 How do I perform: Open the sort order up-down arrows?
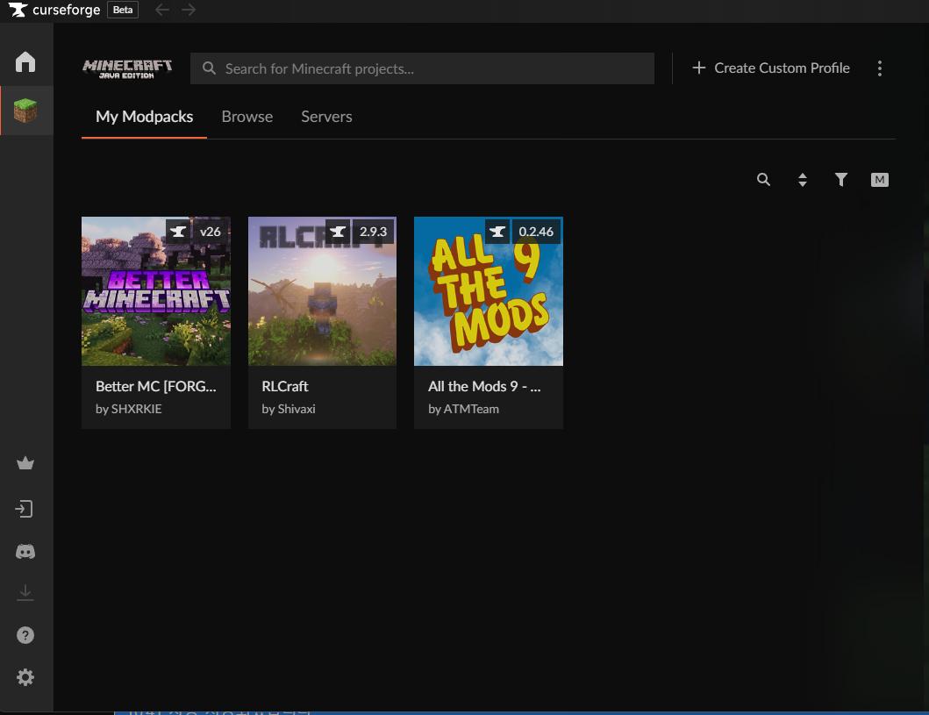point(802,180)
